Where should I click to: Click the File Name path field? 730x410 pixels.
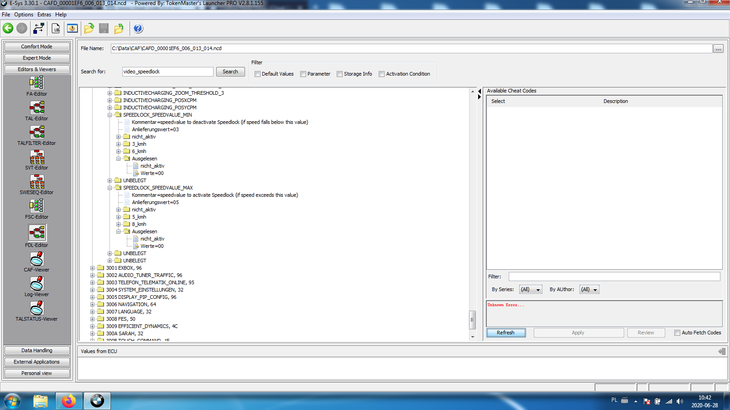click(411, 48)
